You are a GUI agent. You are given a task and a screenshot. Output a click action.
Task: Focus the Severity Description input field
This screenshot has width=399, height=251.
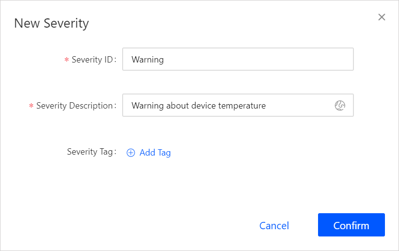pos(228,105)
